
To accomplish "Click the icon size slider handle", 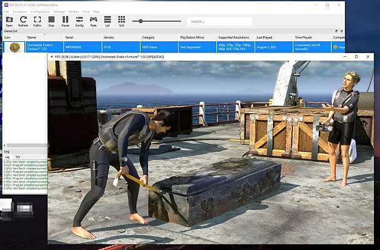I will pos(141,21).
